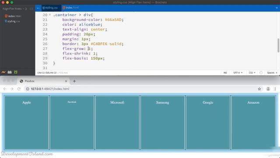Screen dimensions: 280x158
Task: Open the UTF-8 encoding dropdown
Action: (238, 73)
